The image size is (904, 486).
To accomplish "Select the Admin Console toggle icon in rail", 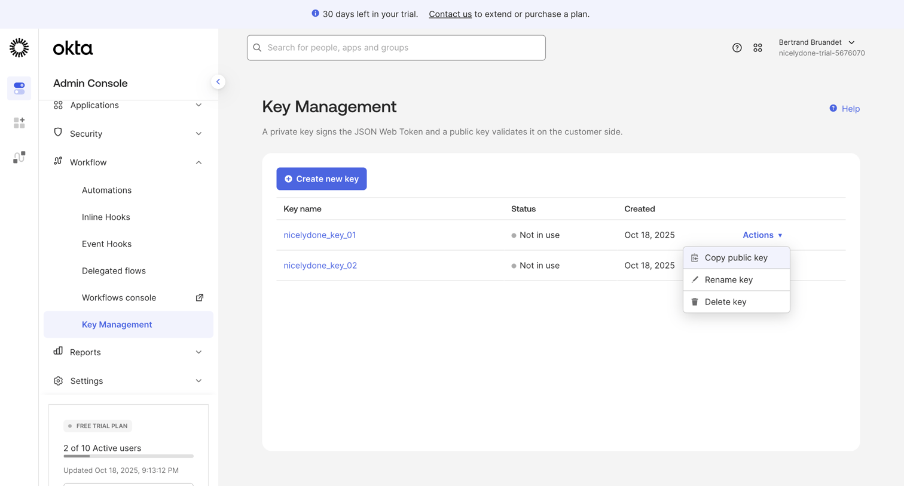I will tap(19, 88).
